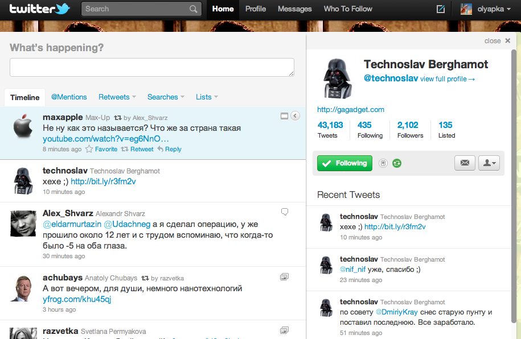This screenshot has width=521, height=339.
Task: Click the Alex_Shvarz username
Action: point(68,213)
